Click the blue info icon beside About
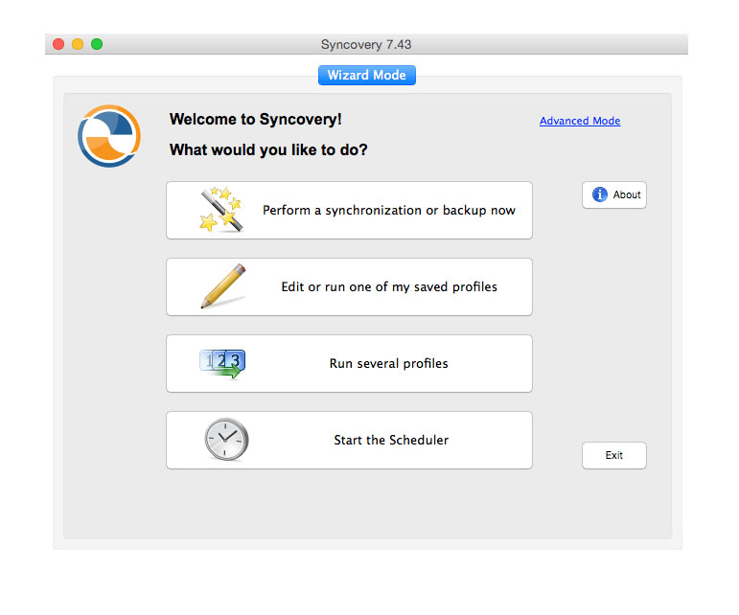Viewport: 739px width, 615px height. (x=600, y=194)
